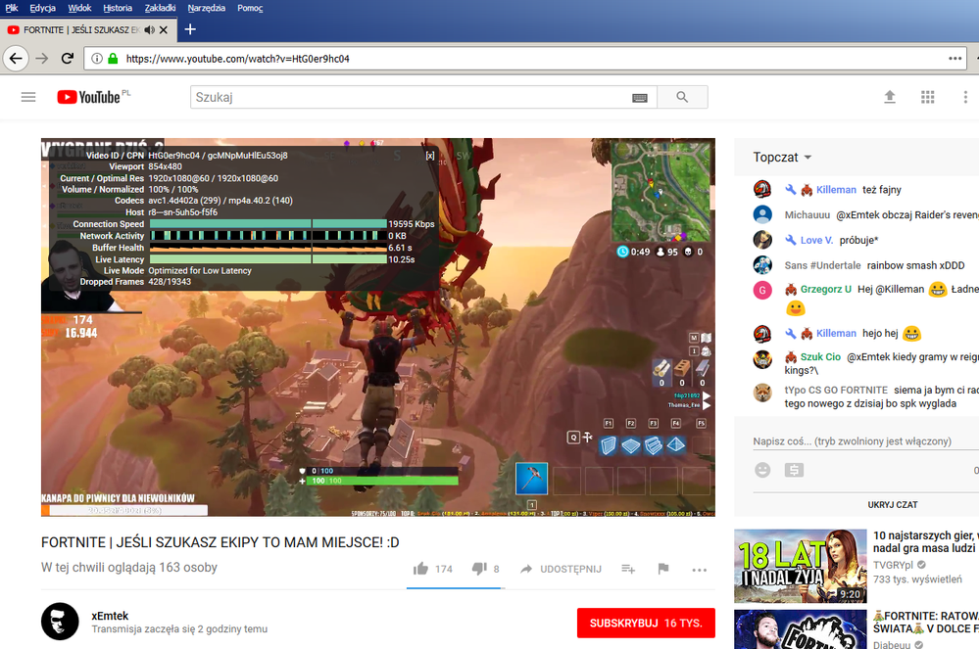Open the xEmtek channel name link

click(110, 616)
